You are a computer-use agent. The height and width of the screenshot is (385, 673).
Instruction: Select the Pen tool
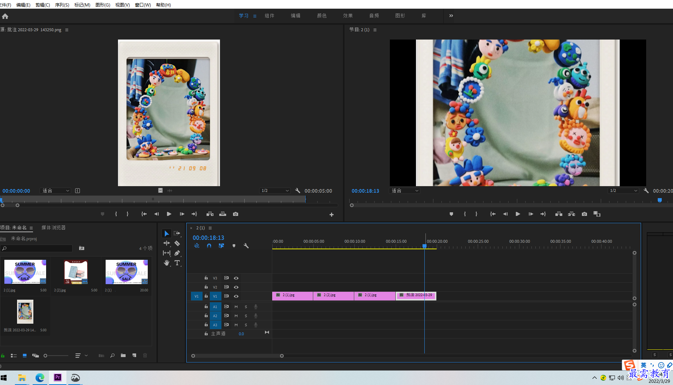click(x=177, y=253)
